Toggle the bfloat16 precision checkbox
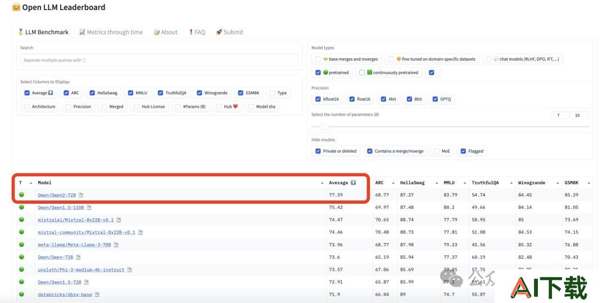The width and height of the screenshot is (607, 303). point(318,99)
